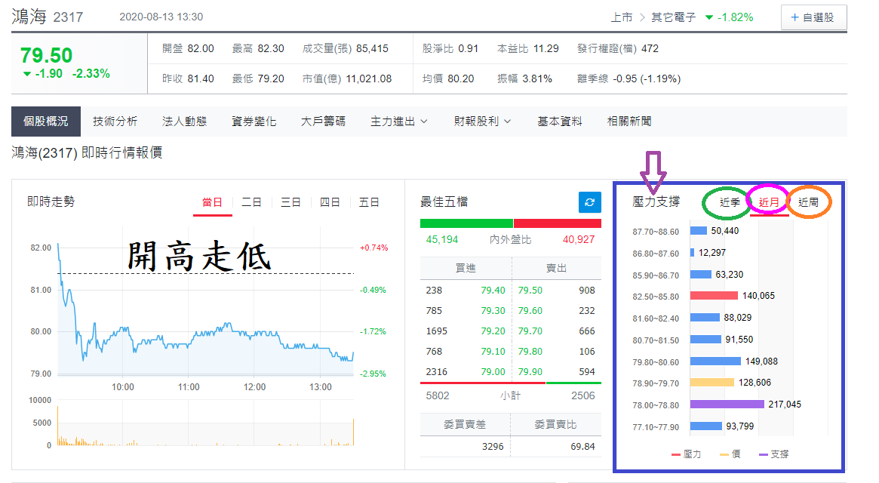Click the 87.70~88.60 bar showing 50,440
879x483 pixels.
(x=699, y=231)
